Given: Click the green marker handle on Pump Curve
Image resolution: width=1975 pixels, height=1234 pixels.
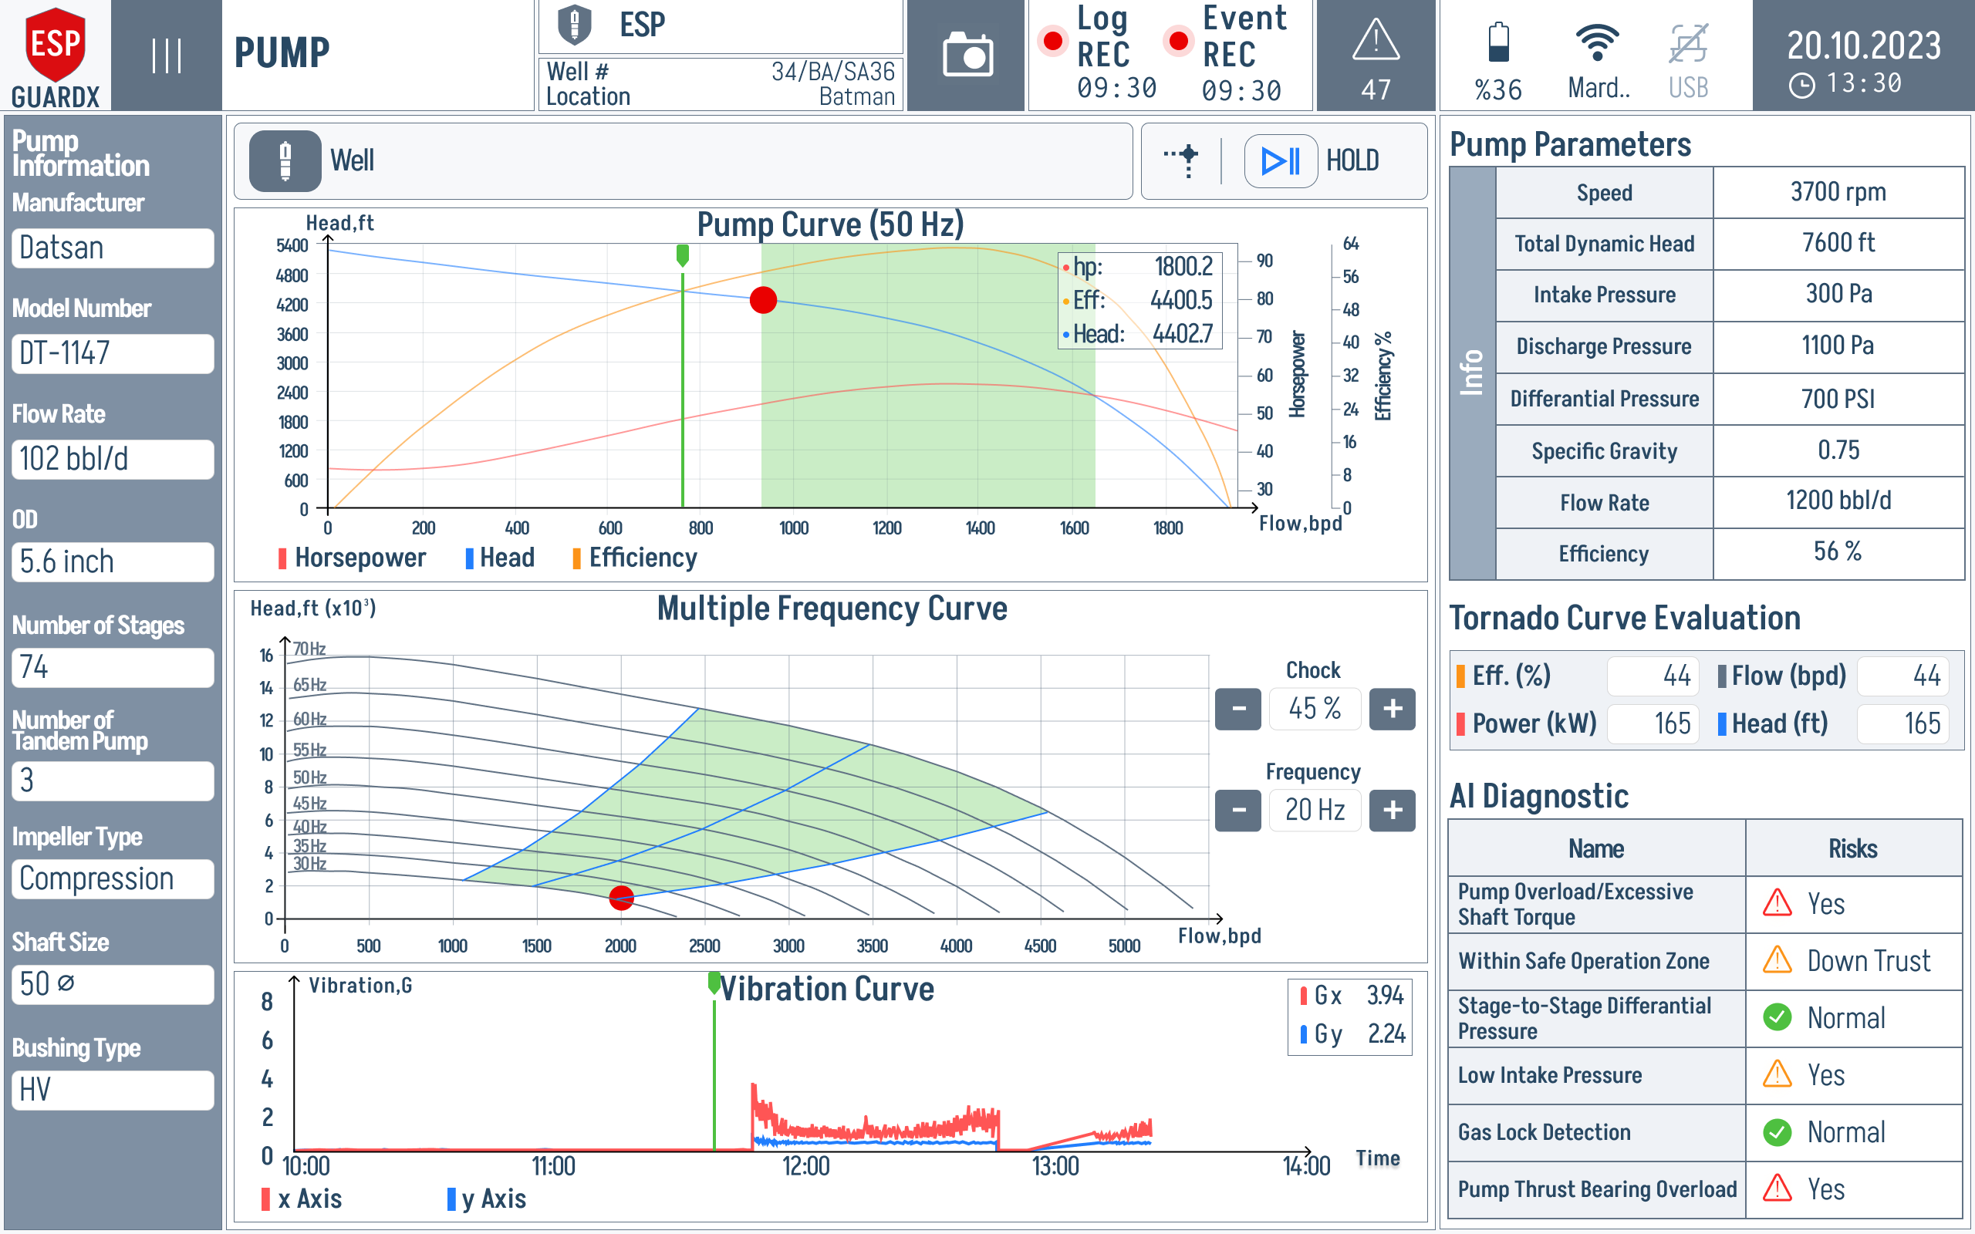Looking at the screenshot, I should point(682,255).
